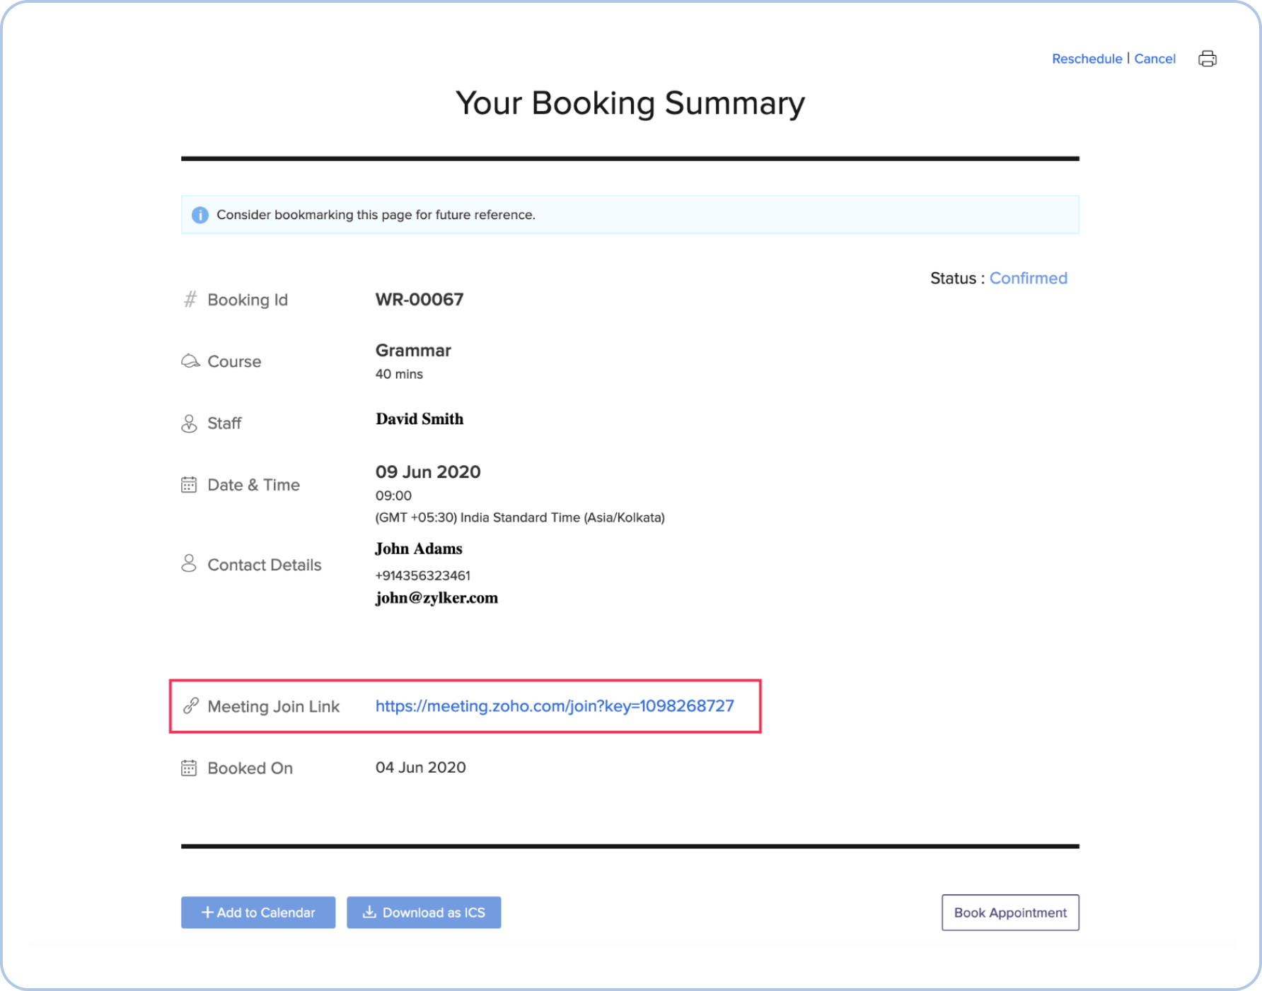Click the email john@zylker.com
This screenshot has width=1262, height=991.
[436, 598]
